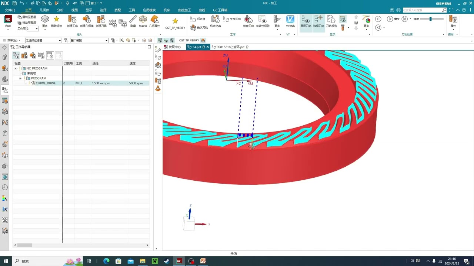Viewport: 474px width, 266px height.
Task: Open the Menu (菜单) dropdown
Action: 12,40
